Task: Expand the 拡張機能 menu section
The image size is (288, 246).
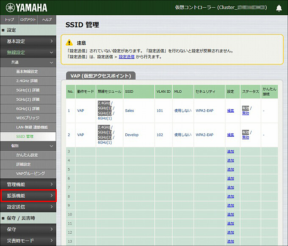Action: point(28,196)
